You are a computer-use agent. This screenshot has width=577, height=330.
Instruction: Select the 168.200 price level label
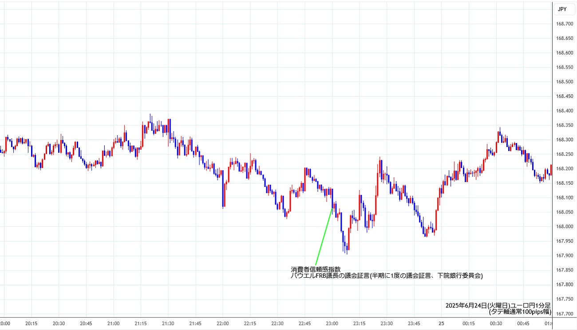(x=565, y=169)
